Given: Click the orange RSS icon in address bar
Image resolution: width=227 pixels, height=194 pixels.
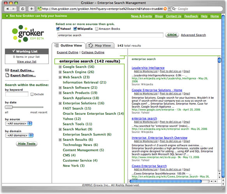Looking at the screenshot, I should click(165, 9).
